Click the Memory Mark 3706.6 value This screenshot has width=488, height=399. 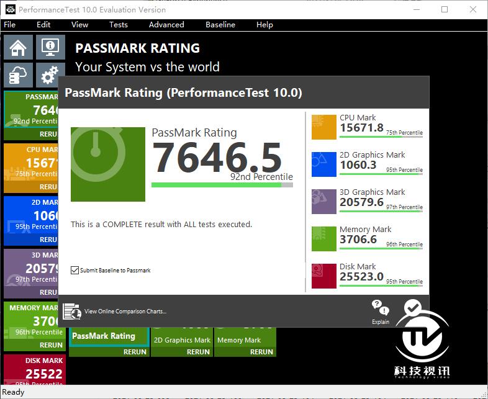(358, 240)
